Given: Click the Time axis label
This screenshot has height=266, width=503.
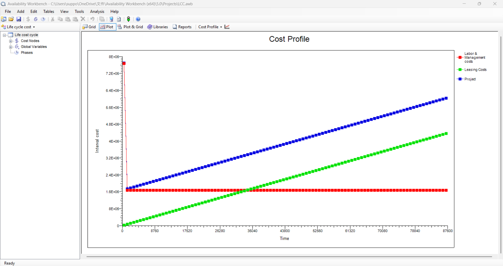Looking at the screenshot, I should pyautogui.click(x=284, y=238).
